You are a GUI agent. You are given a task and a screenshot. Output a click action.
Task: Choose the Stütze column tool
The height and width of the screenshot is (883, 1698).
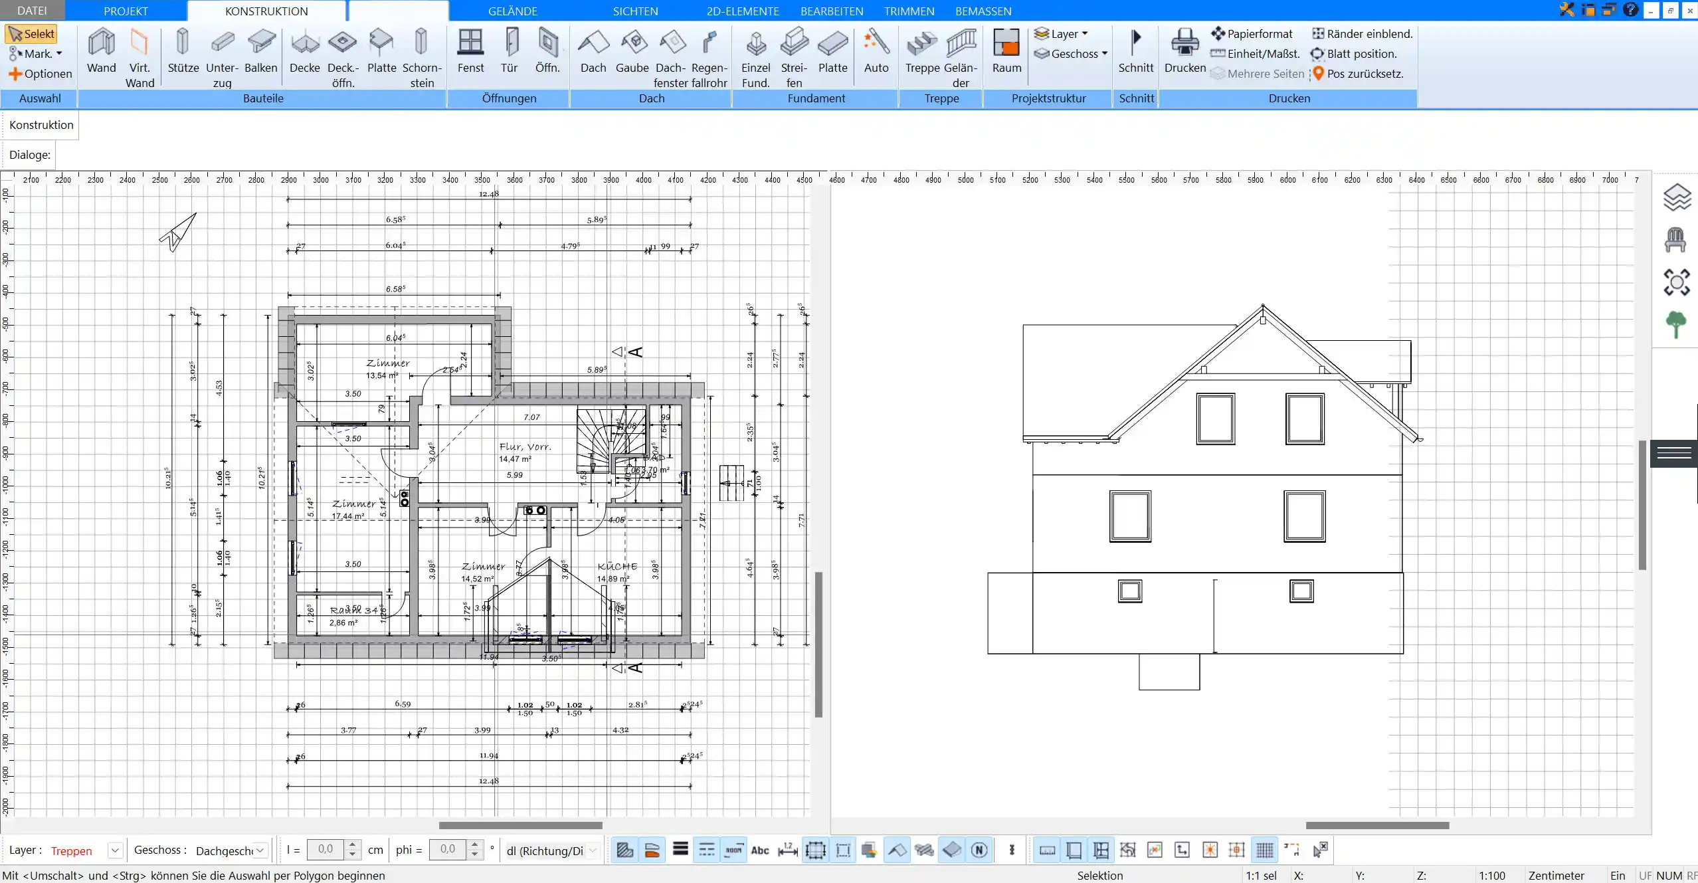(x=183, y=50)
